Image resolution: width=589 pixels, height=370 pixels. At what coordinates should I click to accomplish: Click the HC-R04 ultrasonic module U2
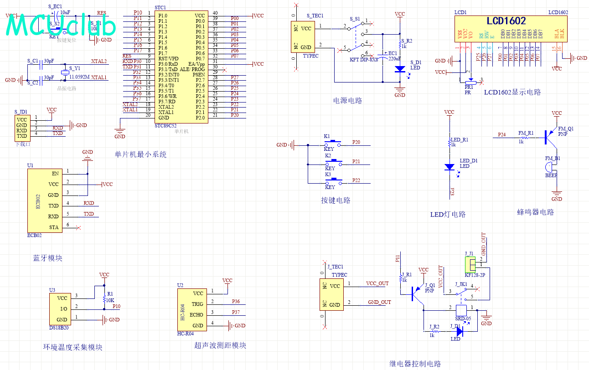point(192,309)
